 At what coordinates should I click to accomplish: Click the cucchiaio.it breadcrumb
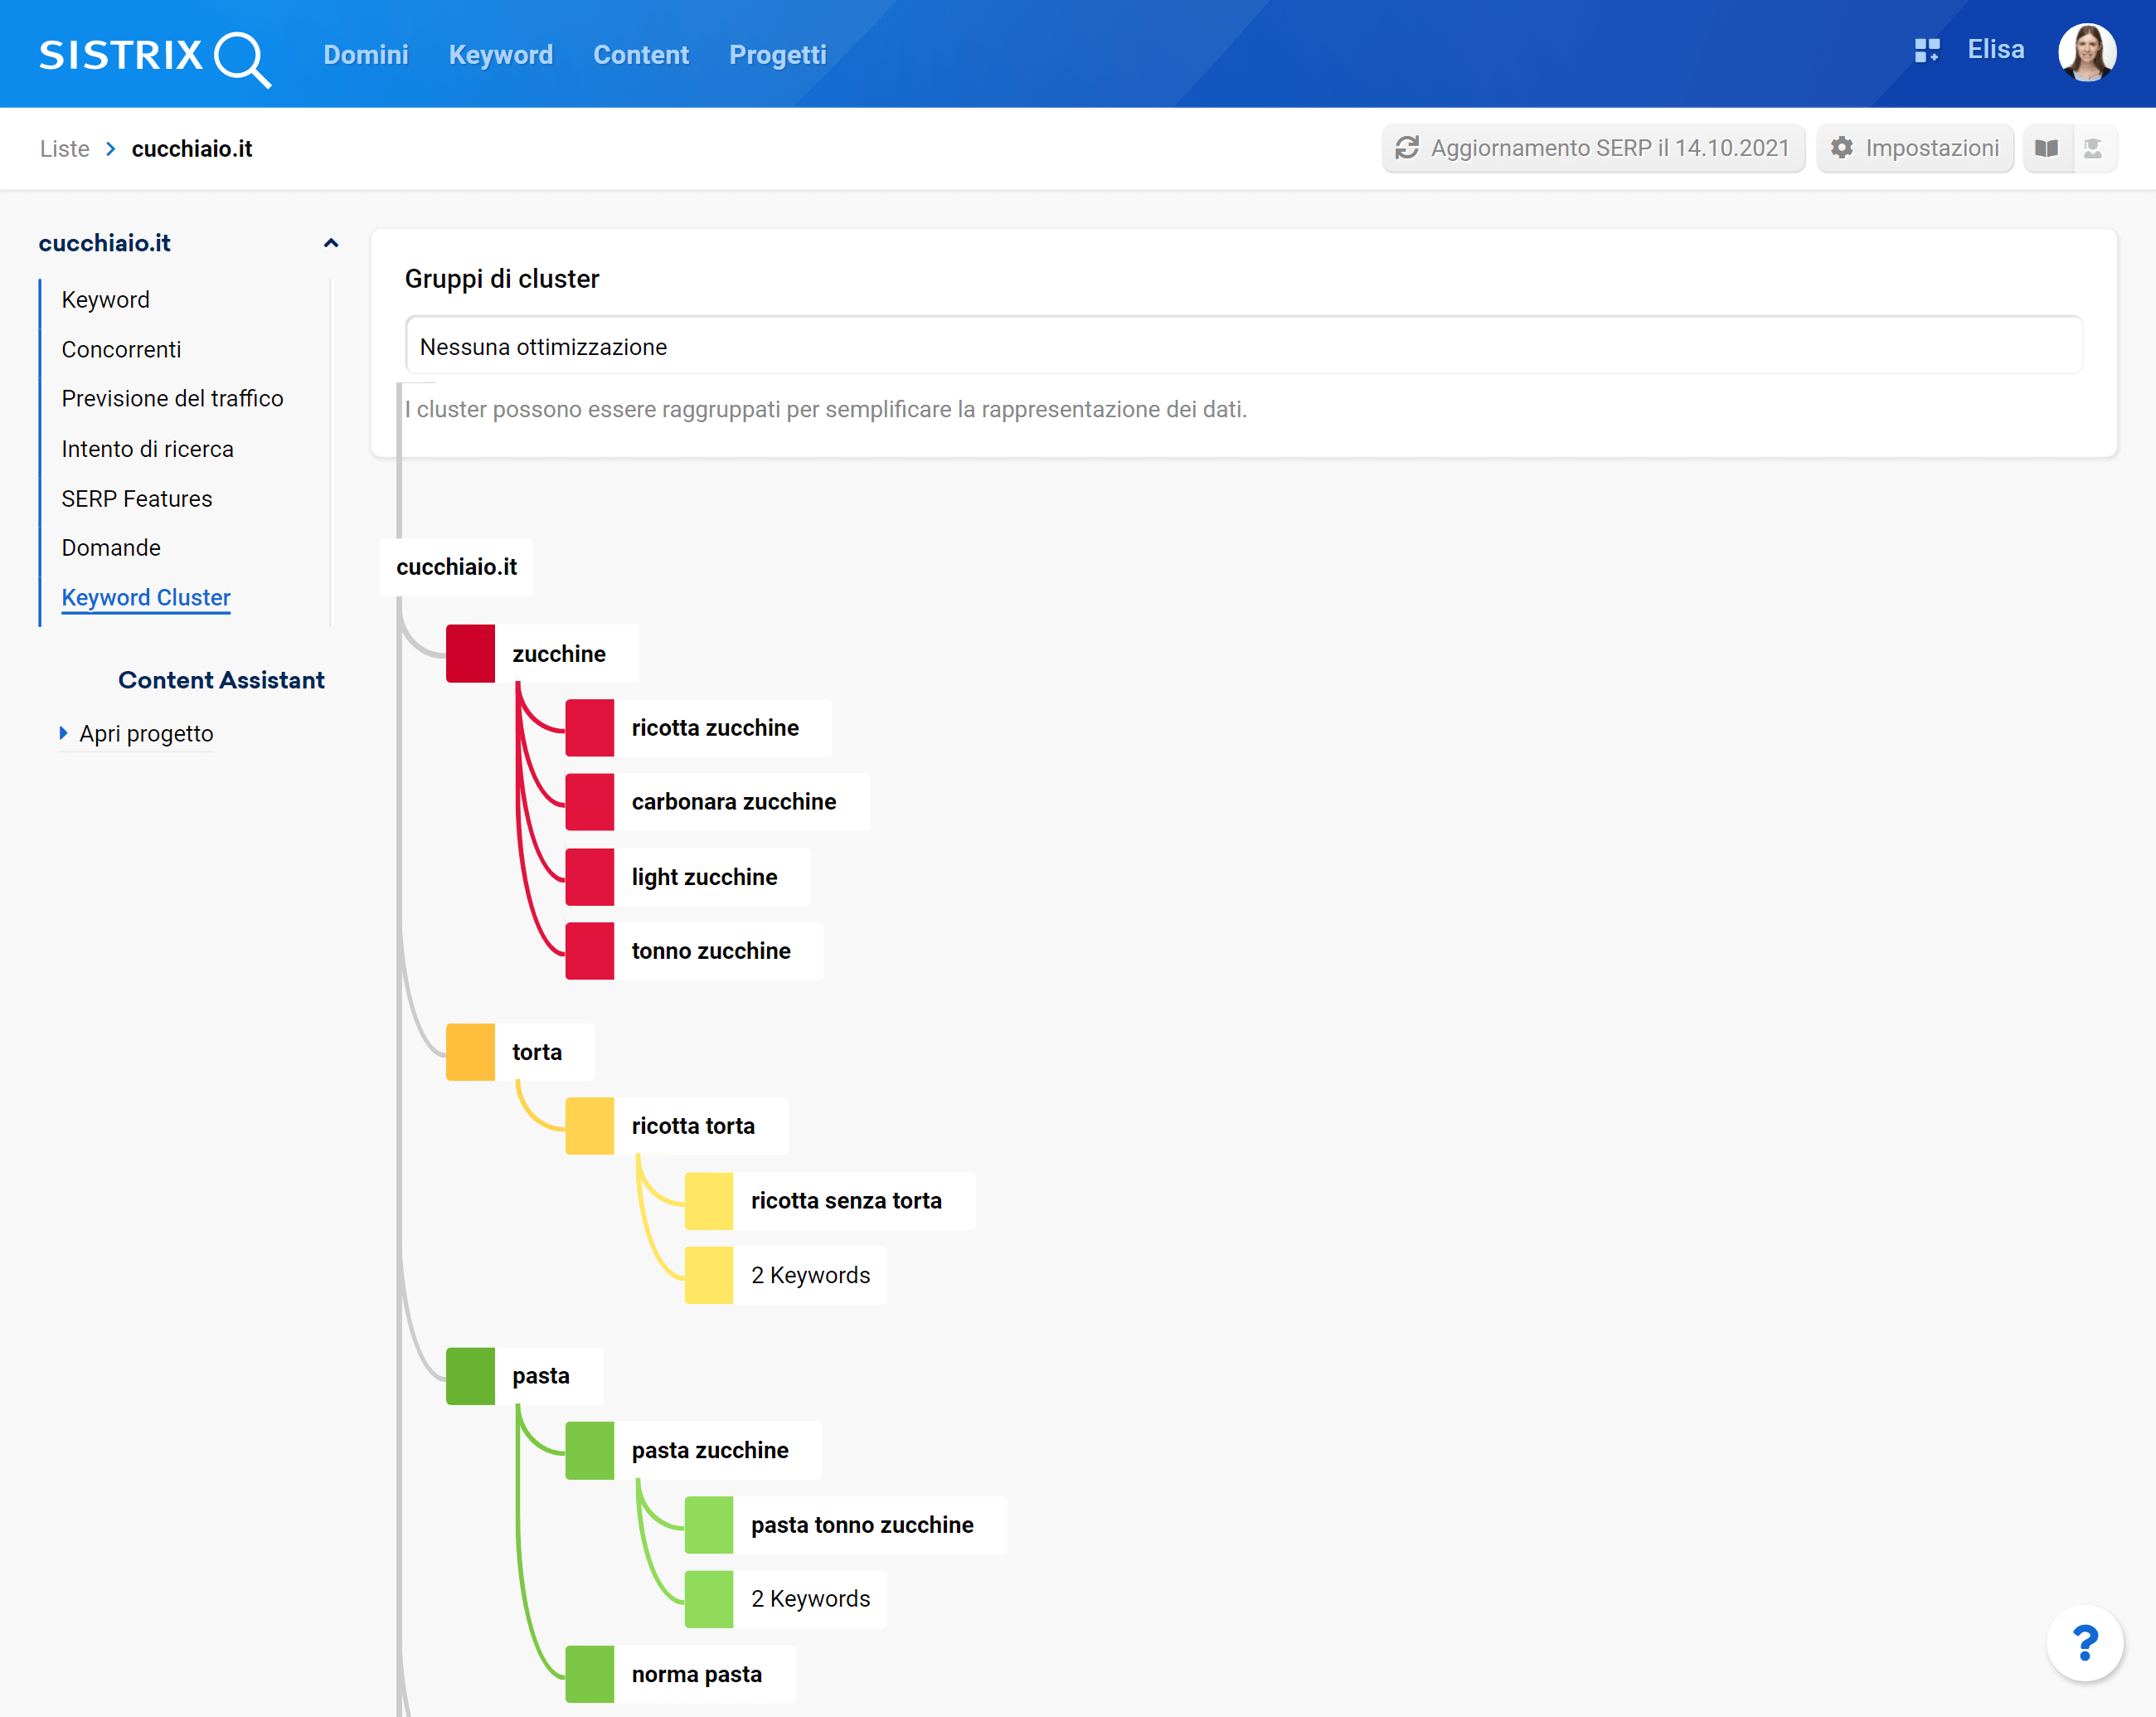point(192,149)
